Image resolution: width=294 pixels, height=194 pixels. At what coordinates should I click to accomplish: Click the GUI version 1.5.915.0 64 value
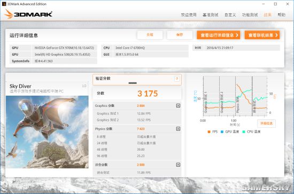(127, 55)
